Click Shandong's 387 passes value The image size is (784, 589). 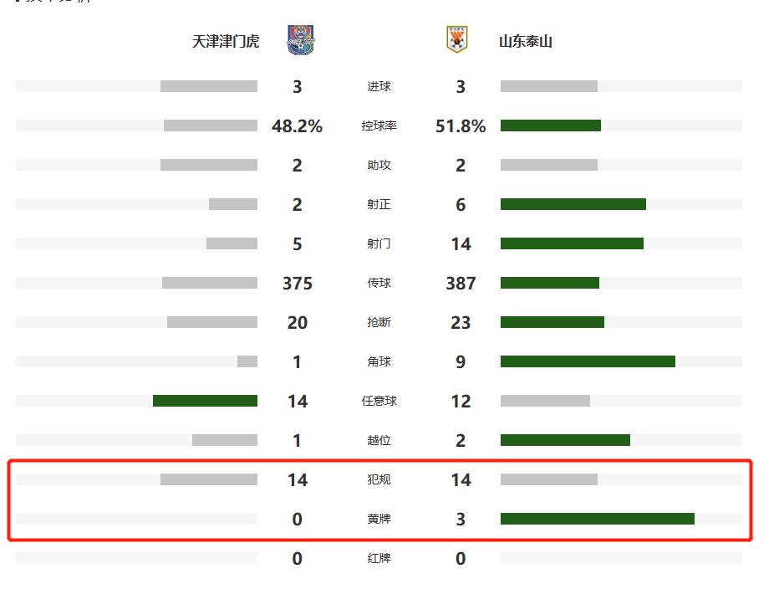point(461,284)
